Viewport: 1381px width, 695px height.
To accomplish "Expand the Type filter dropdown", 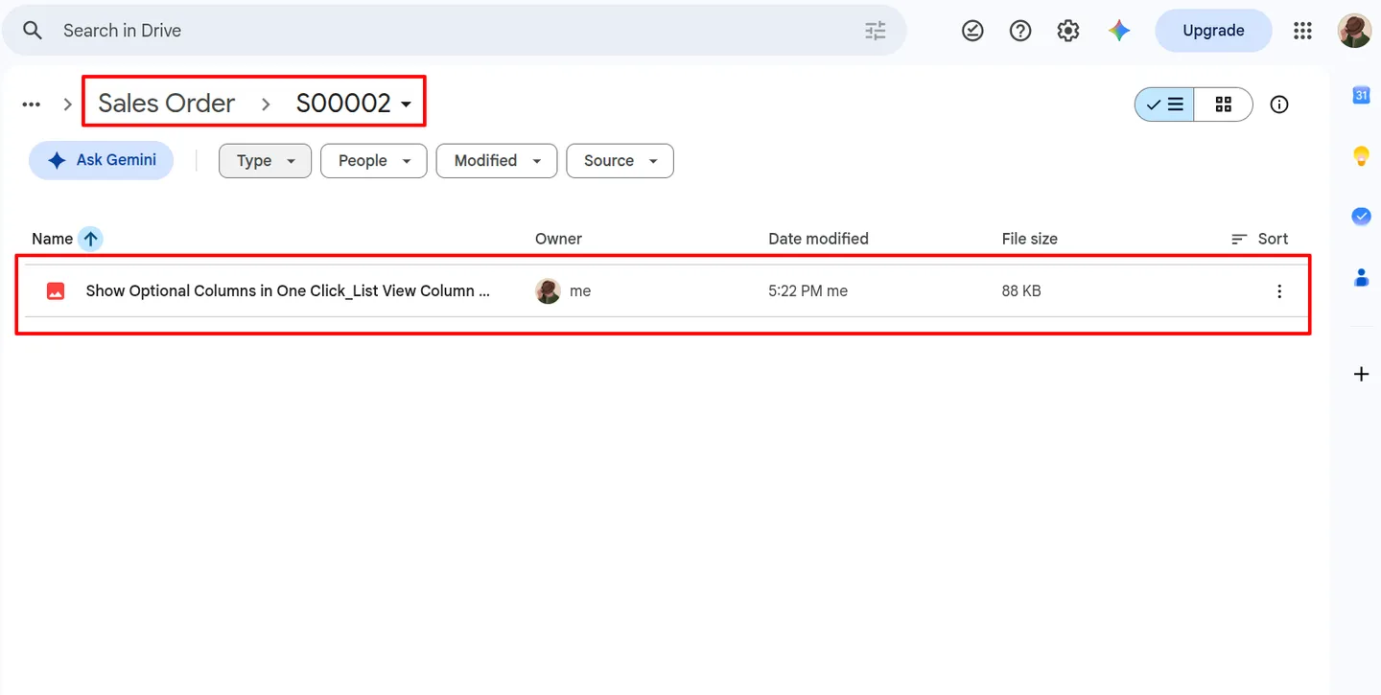I will tap(266, 161).
